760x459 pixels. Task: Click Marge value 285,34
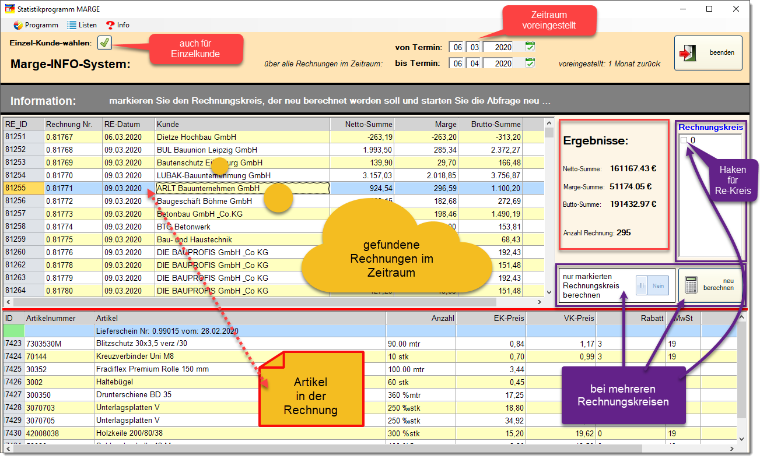click(x=426, y=150)
